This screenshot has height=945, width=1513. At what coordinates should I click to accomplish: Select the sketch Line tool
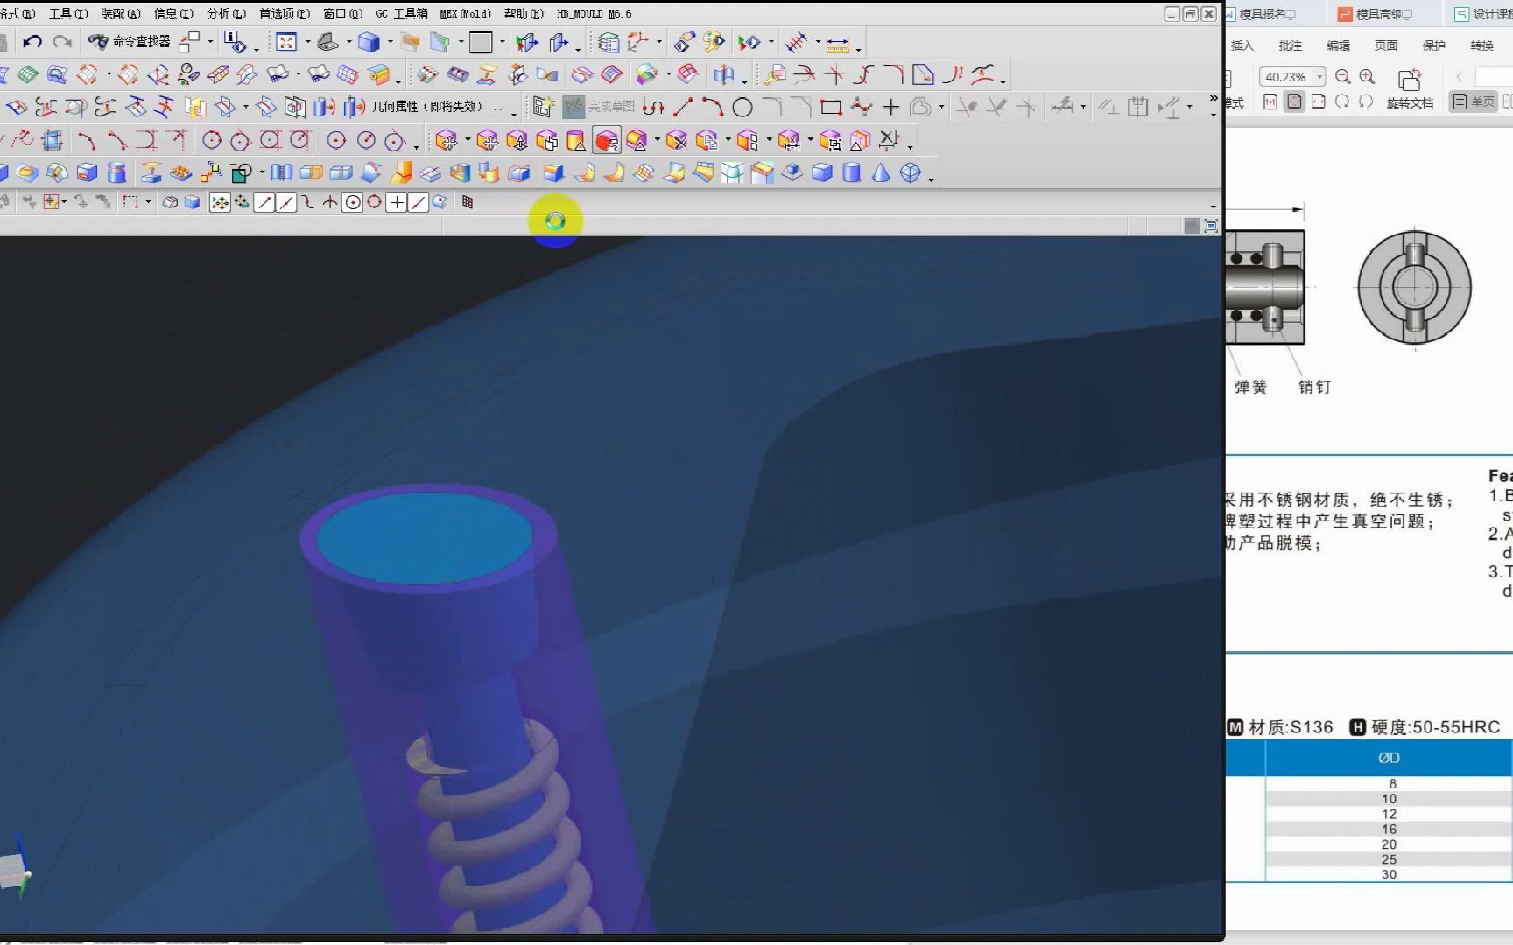coord(683,107)
